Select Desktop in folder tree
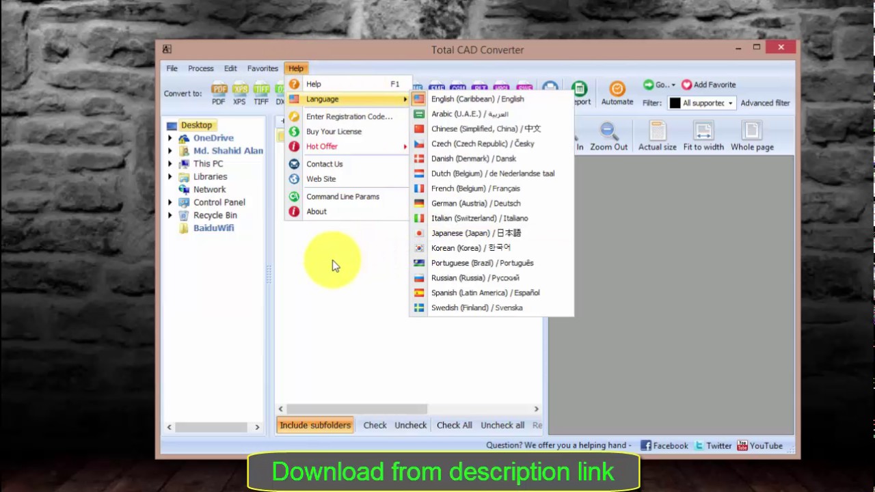 point(196,125)
